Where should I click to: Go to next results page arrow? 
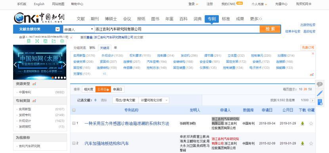312,101
